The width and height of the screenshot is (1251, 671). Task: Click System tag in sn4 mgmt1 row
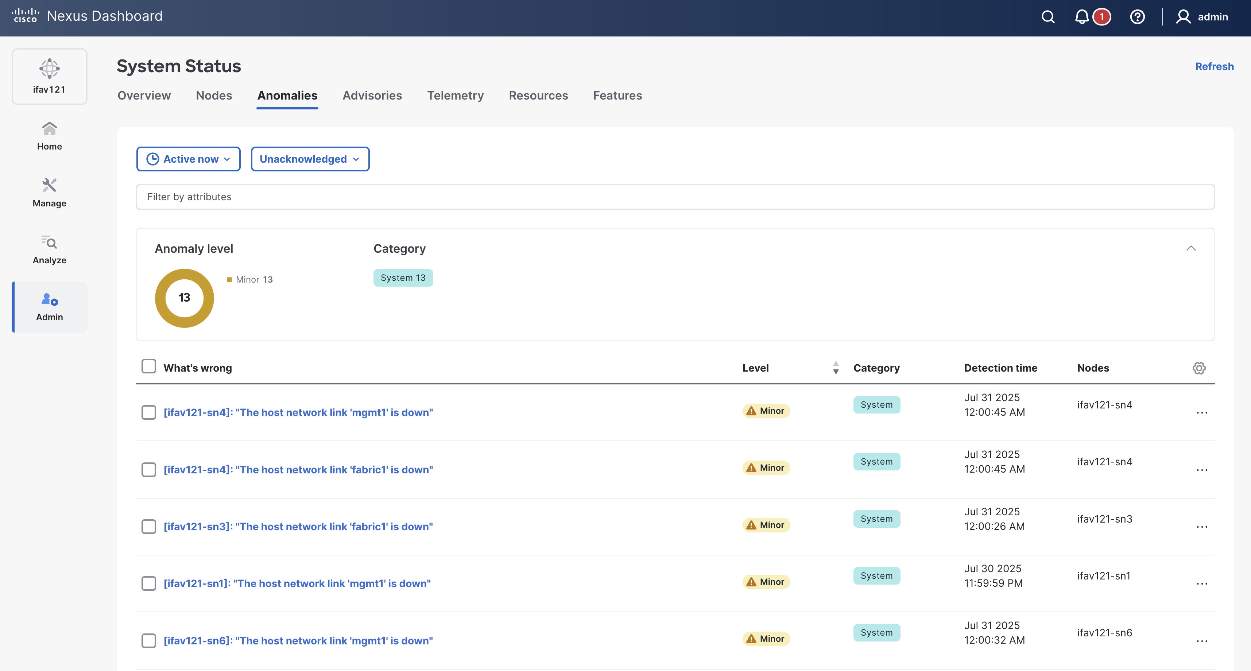876,405
